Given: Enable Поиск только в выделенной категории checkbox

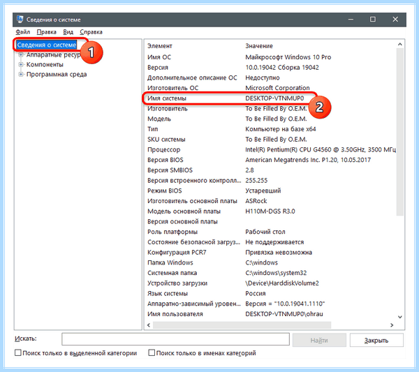Looking at the screenshot, I should click(x=18, y=352).
